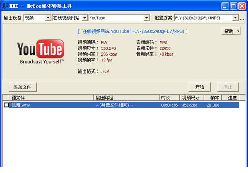The width and height of the screenshot is (248, 173).
Task: Click the ellipsis button beside 配置方案
Action: (242, 18)
